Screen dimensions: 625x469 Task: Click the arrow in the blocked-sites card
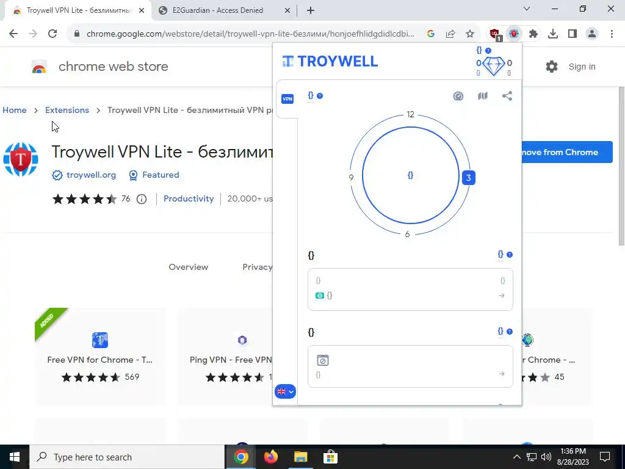click(x=502, y=374)
